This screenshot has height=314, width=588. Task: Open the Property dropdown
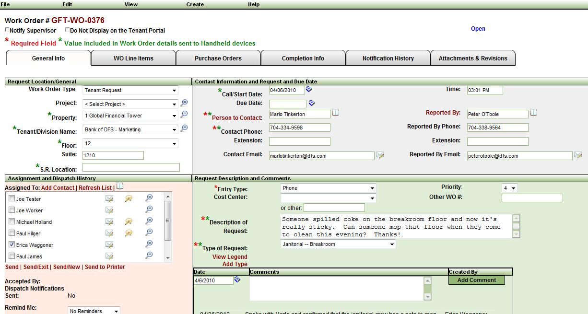tap(130, 116)
